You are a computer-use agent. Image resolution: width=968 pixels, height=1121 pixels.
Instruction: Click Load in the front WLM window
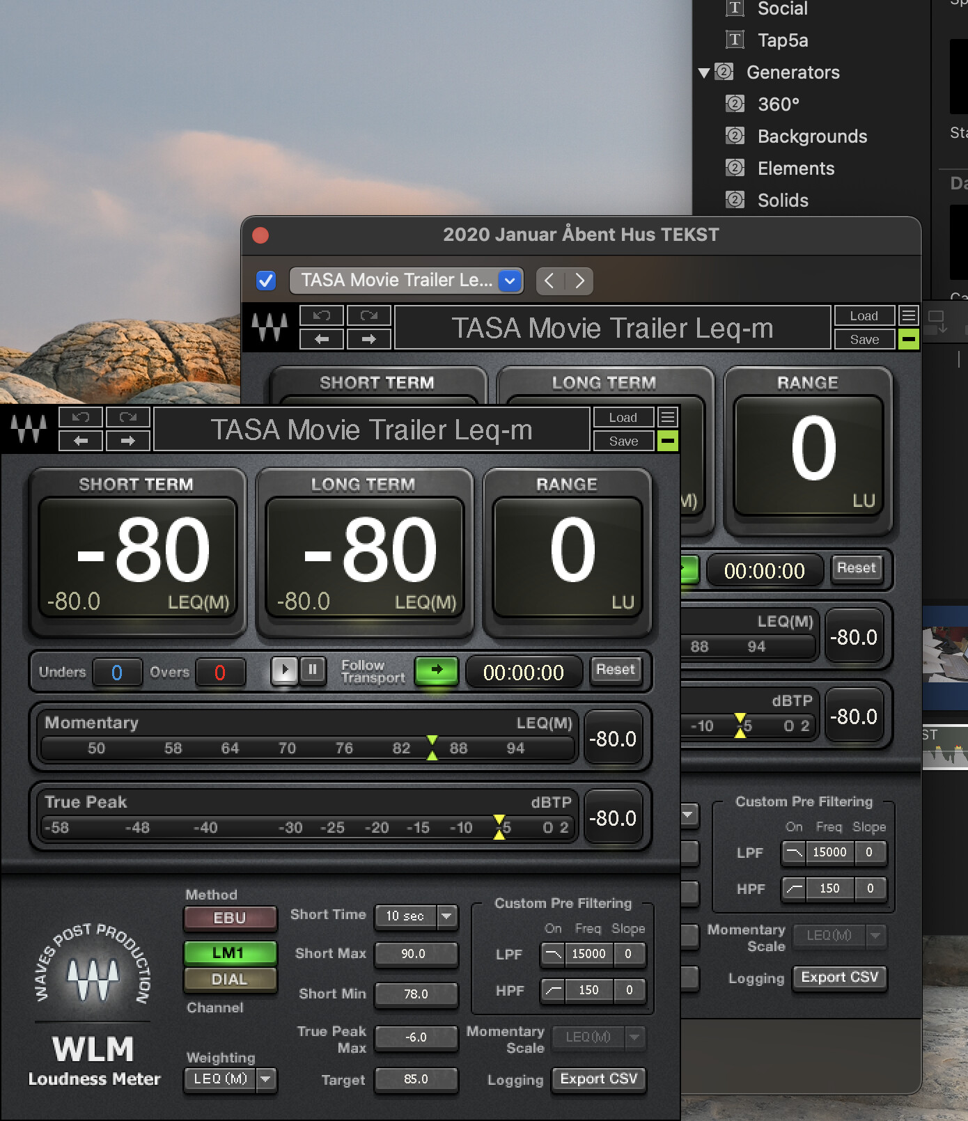point(623,417)
